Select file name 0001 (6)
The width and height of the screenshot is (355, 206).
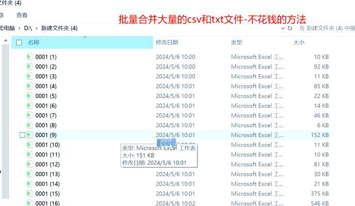46,106
